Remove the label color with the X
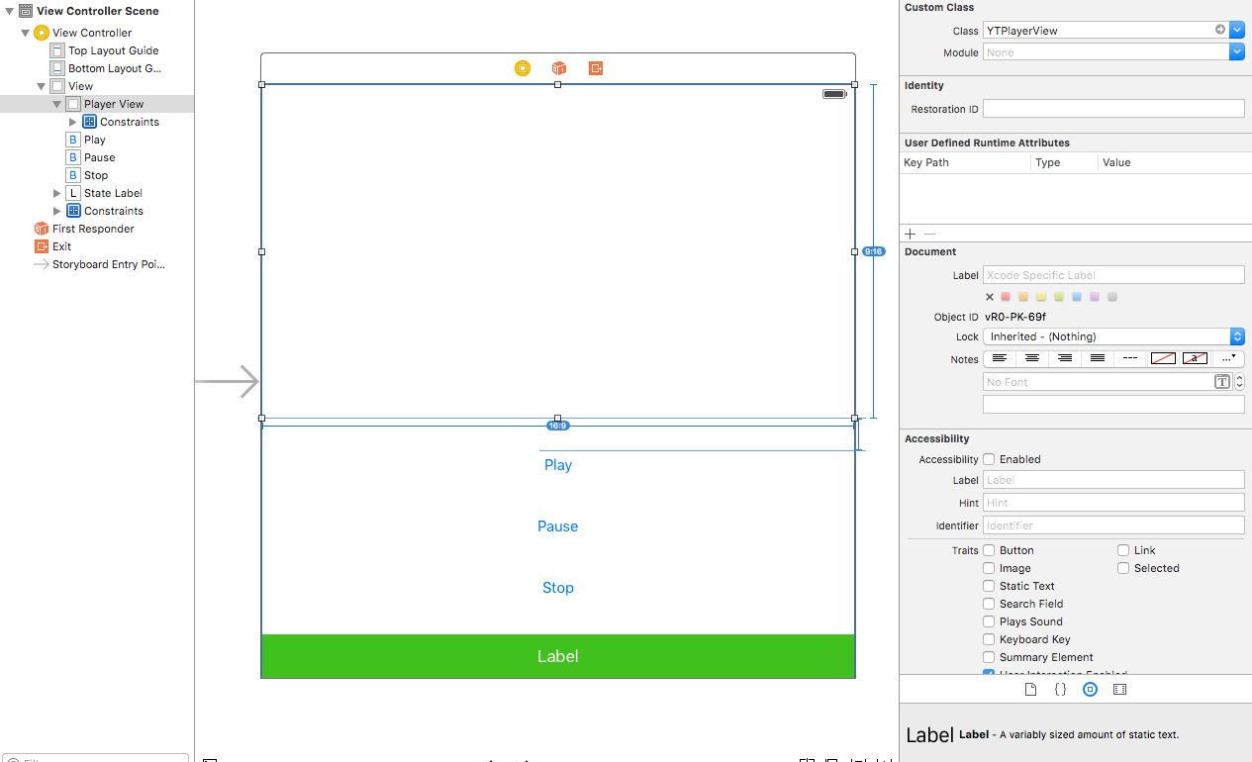 [x=990, y=297]
